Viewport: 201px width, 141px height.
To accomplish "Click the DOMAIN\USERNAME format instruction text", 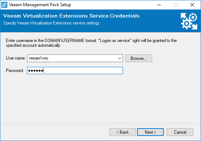I will pyautogui.click(x=91, y=43).
